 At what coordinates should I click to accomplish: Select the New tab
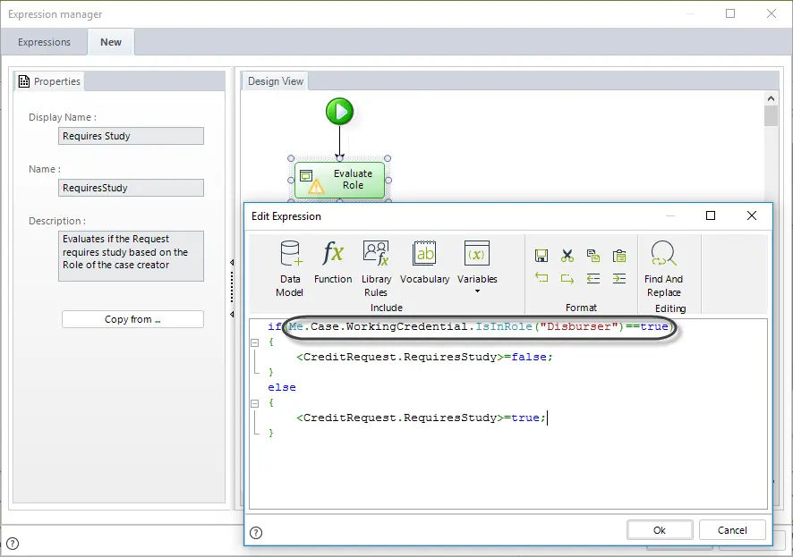tap(111, 42)
